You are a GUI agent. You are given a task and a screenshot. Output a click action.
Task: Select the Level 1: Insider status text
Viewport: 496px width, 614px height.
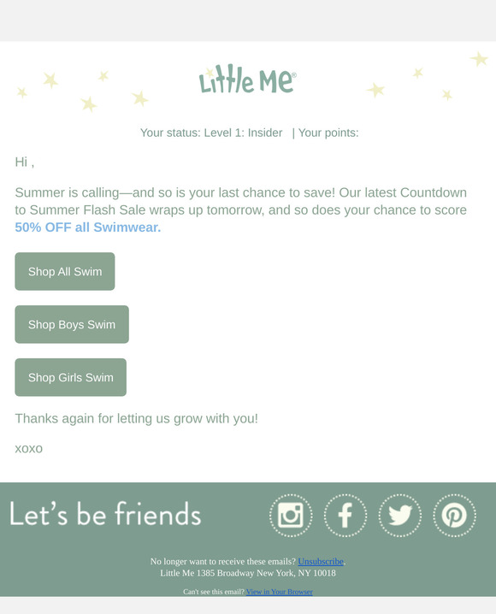[x=243, y=133]
